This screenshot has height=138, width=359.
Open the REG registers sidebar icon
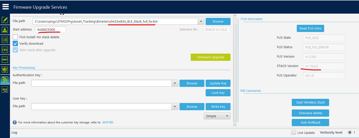[x=5, y=89]
